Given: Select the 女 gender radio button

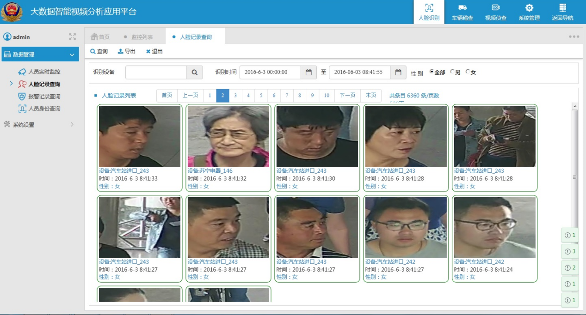Looking at the screenshot, I should [468, 72].
